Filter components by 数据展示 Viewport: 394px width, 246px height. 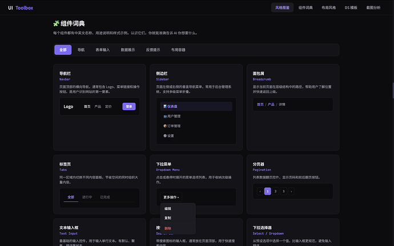click(128, 50)
